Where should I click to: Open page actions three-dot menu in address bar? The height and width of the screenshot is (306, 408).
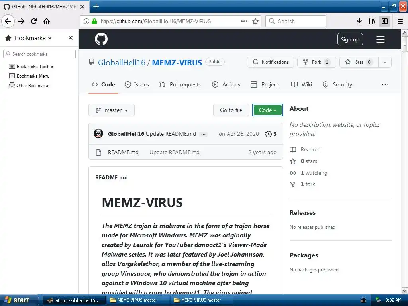click(244, 21)
